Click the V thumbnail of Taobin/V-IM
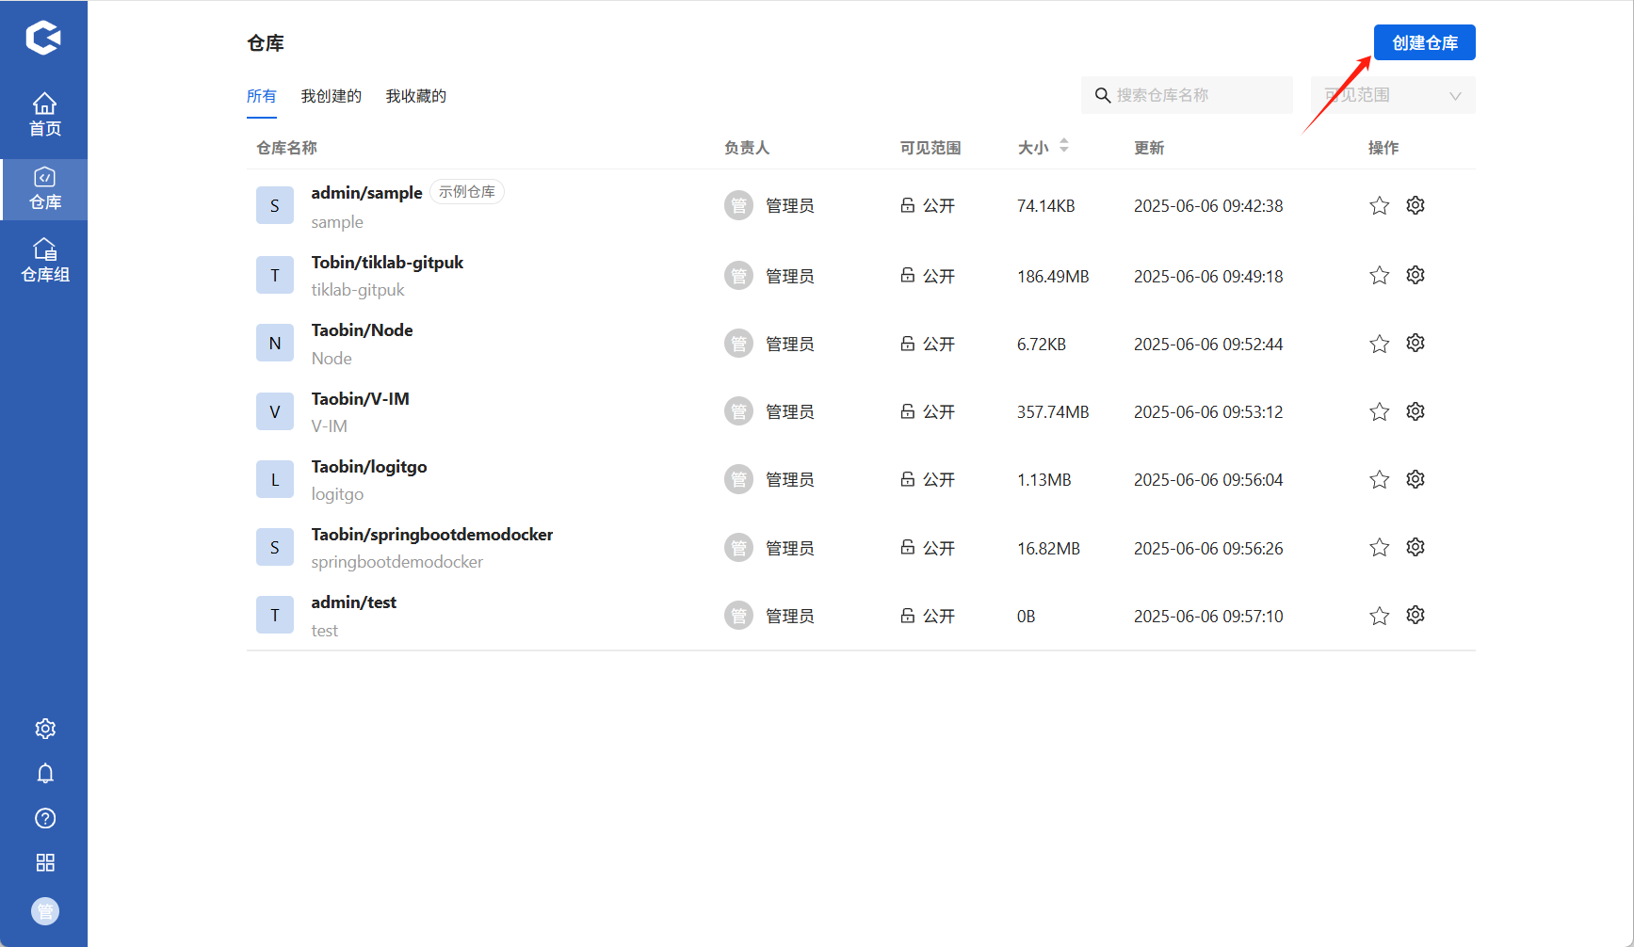 275,411
